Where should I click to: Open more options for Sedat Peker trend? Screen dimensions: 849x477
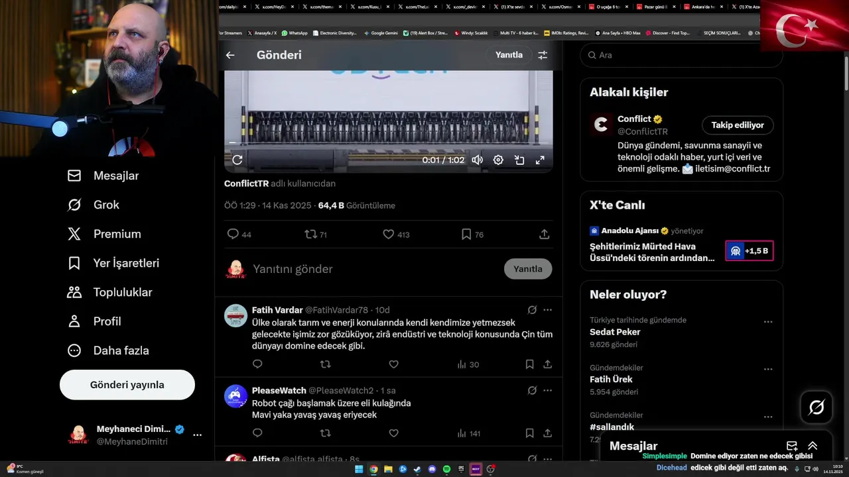[x=768, y=322]
